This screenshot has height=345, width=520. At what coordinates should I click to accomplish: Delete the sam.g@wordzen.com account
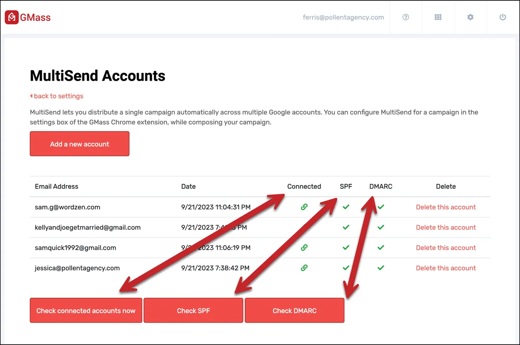point(446,207)
